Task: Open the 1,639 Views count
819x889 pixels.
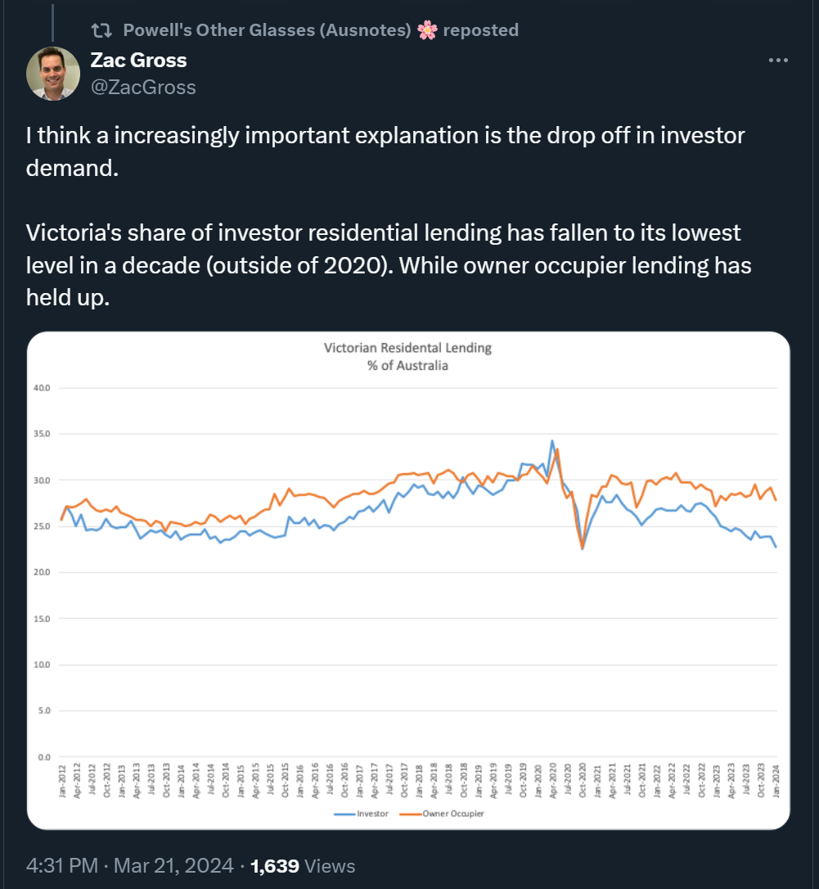Action: pos(303,866)
